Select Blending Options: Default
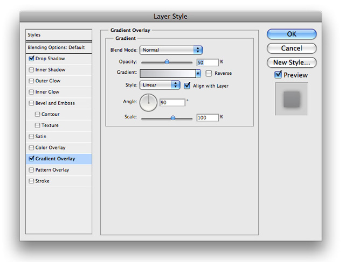The width and height of the screenshot is (345, 262). click(59, 47)
